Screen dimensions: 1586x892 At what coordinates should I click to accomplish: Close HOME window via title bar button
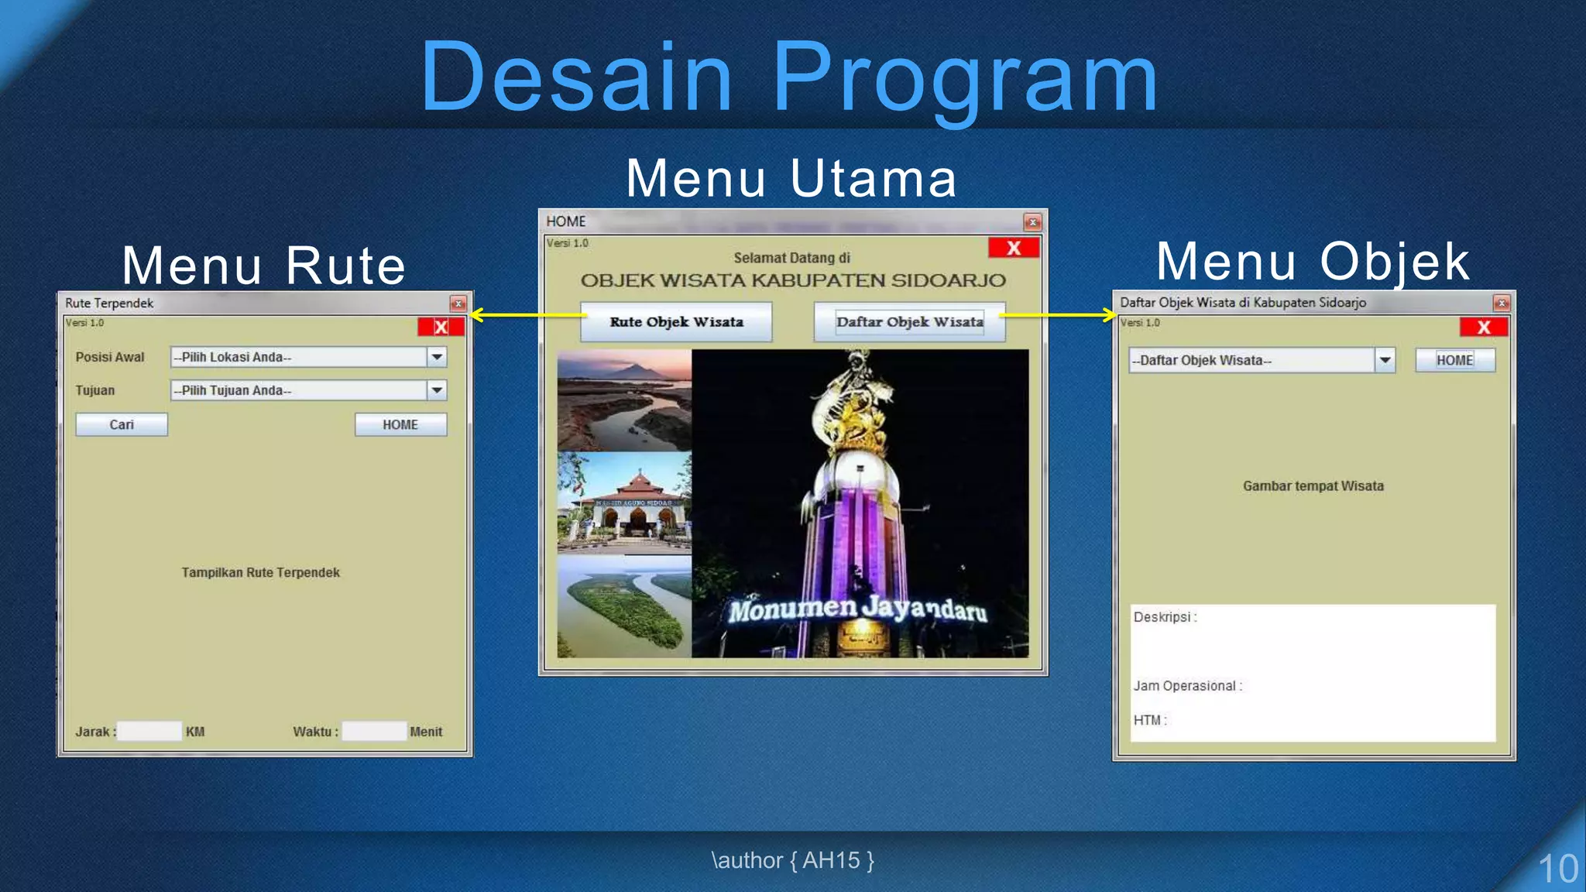click(x=1032, y=222)
